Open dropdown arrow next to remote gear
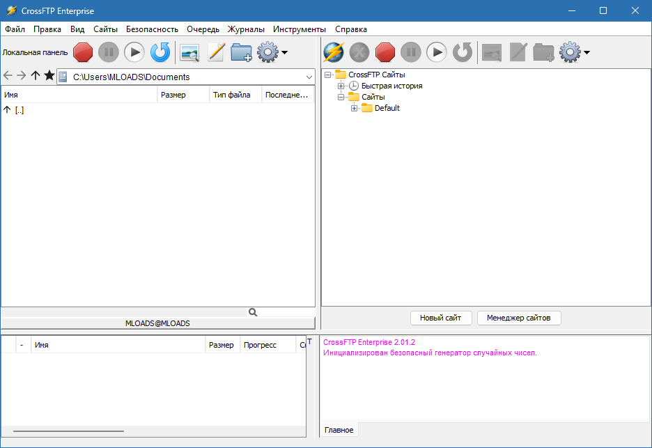The image size is (652, 448). [x=587, y=52]
